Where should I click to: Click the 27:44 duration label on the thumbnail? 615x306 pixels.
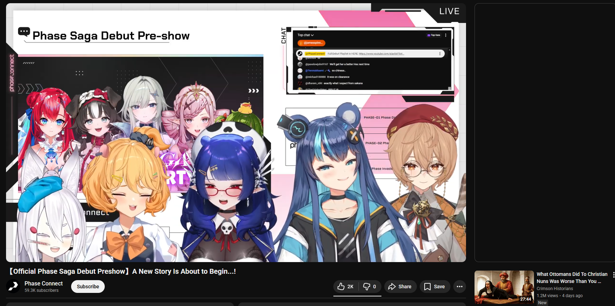(x=526, y=299)
